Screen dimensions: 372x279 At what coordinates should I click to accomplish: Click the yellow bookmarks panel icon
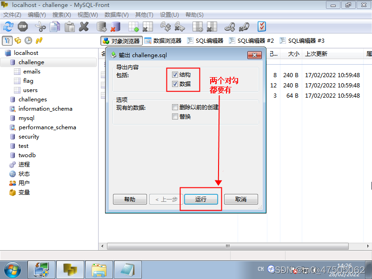[x=18, y=40]
